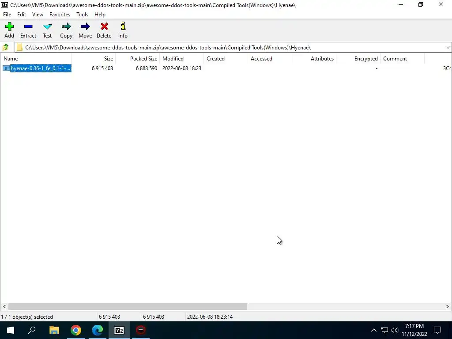
Task: Open the Favorites menu
Action: [60, 15]
